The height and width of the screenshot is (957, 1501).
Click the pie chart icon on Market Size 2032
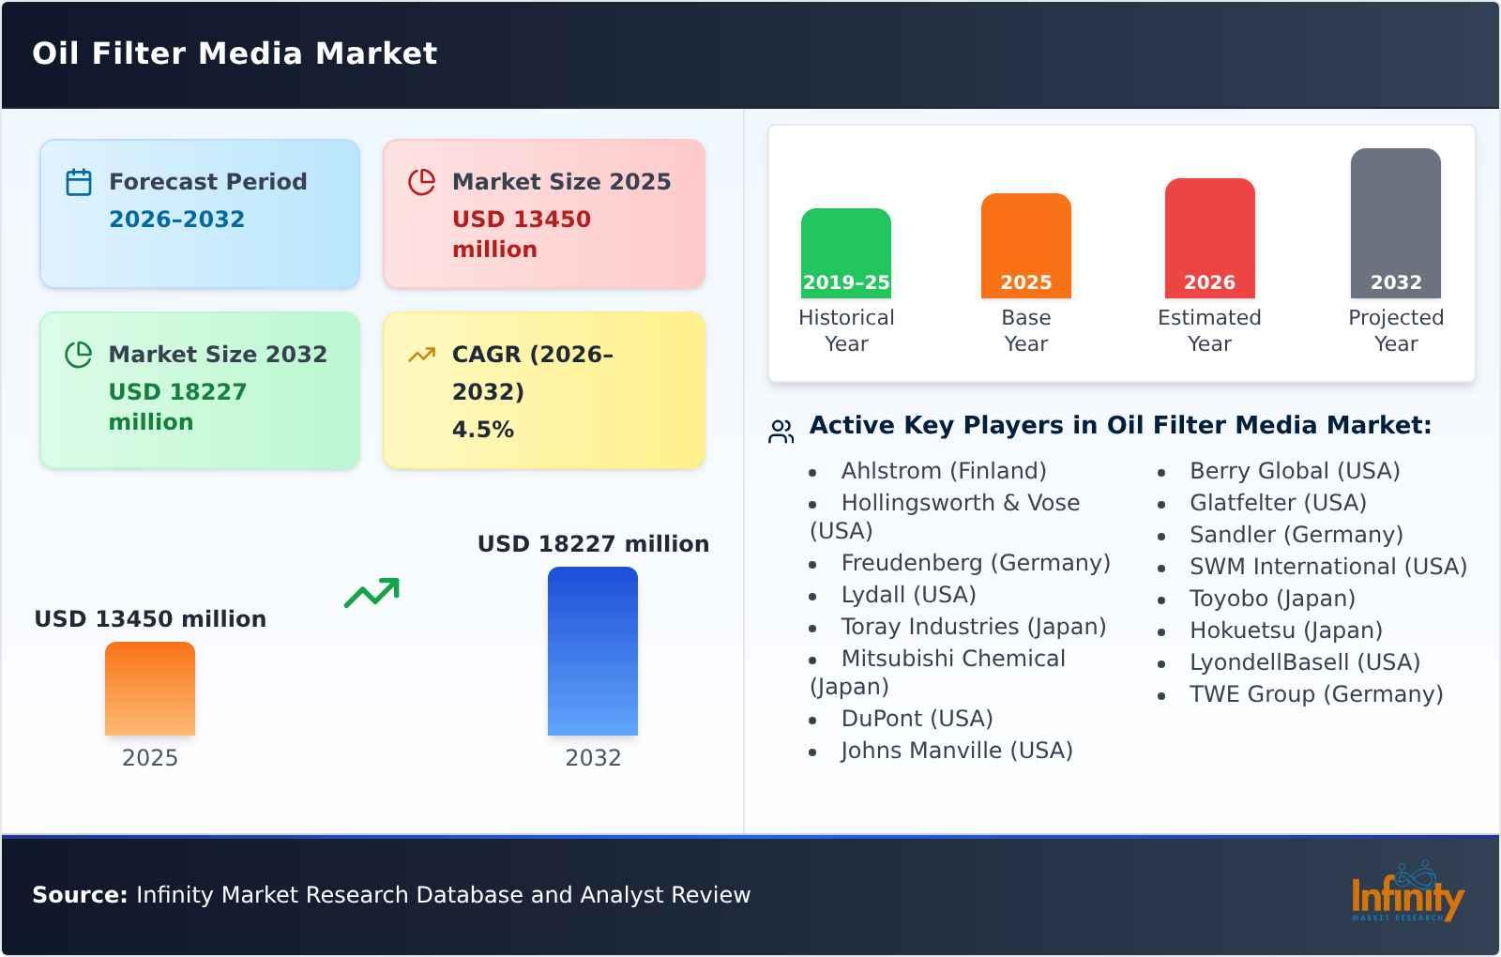tap(79, 353)
